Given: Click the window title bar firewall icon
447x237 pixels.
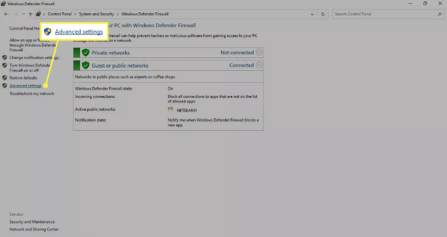Looking at the screenshot, I should [3, 3].
